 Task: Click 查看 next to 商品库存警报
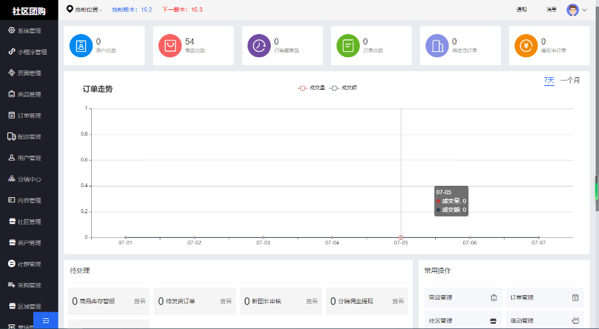140,301
